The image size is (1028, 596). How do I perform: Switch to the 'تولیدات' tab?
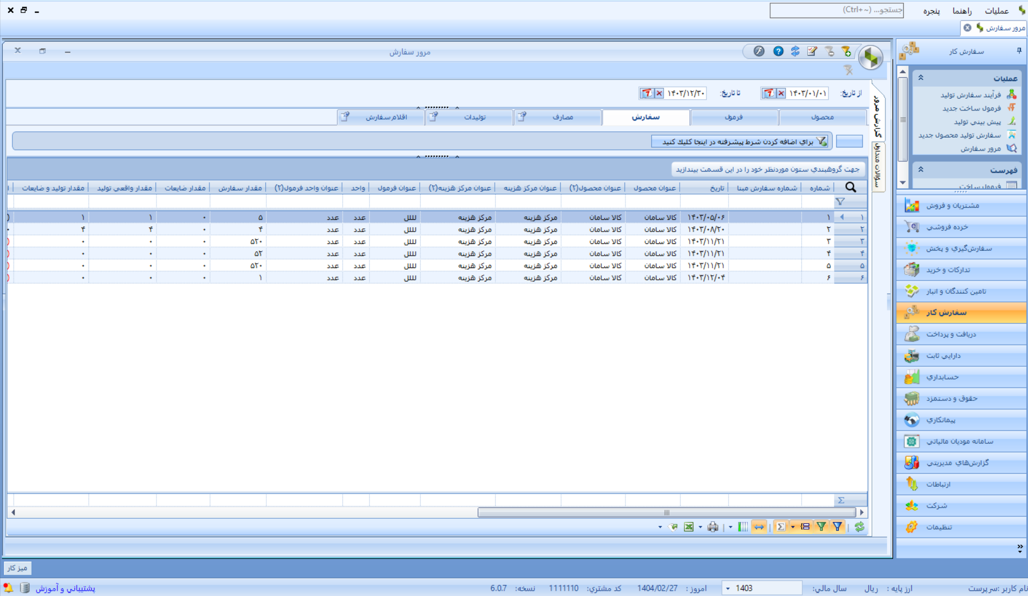click(469, 117)
